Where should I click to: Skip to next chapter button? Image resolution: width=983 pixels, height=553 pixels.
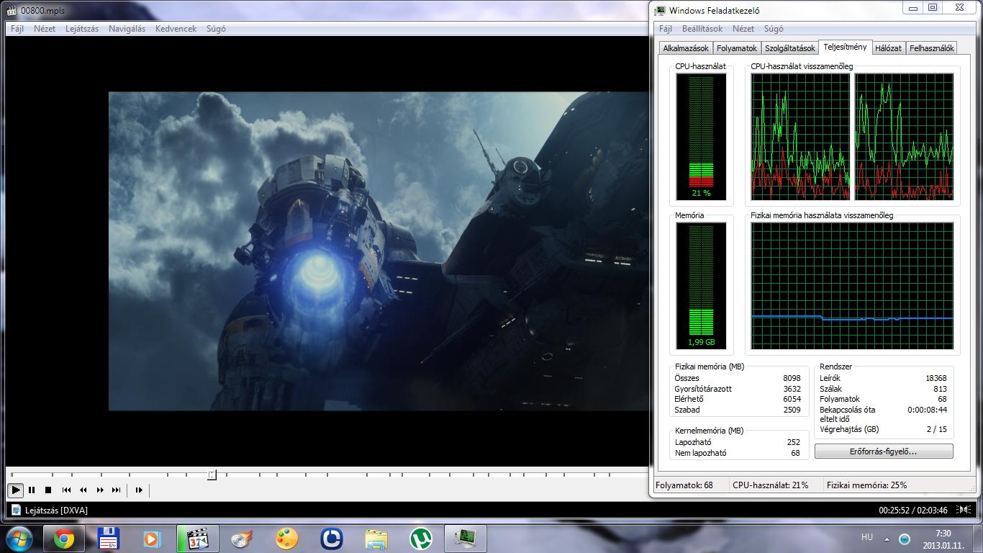pyautogui.click(x=117, y=490)
